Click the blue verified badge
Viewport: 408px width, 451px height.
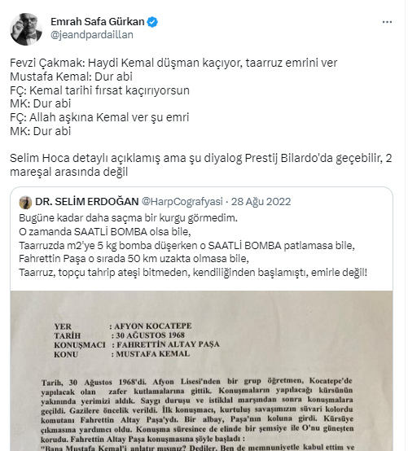pos(152,22)
